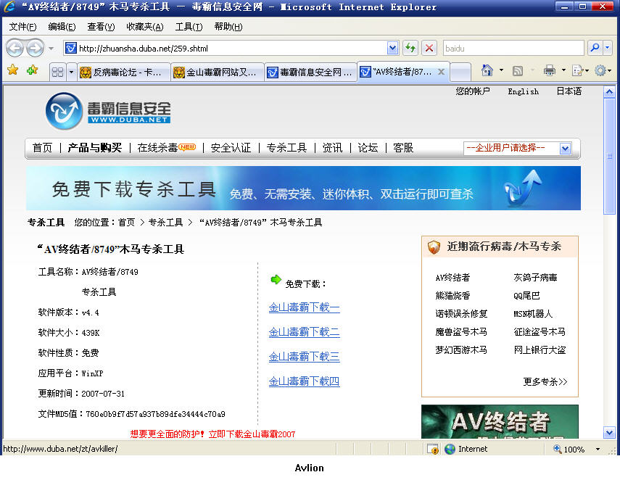This screenshot has height=480, width=620.
Task: Expand the address bar URL dropdown
Action: [x=392, y=49]
